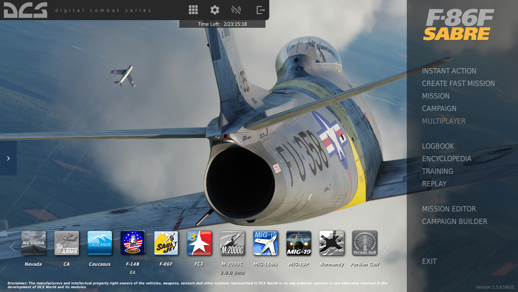Screen dimensions: 518x292
Task: Choose the F-14B Tomcat module icon
Action: [x=133, y=243]
